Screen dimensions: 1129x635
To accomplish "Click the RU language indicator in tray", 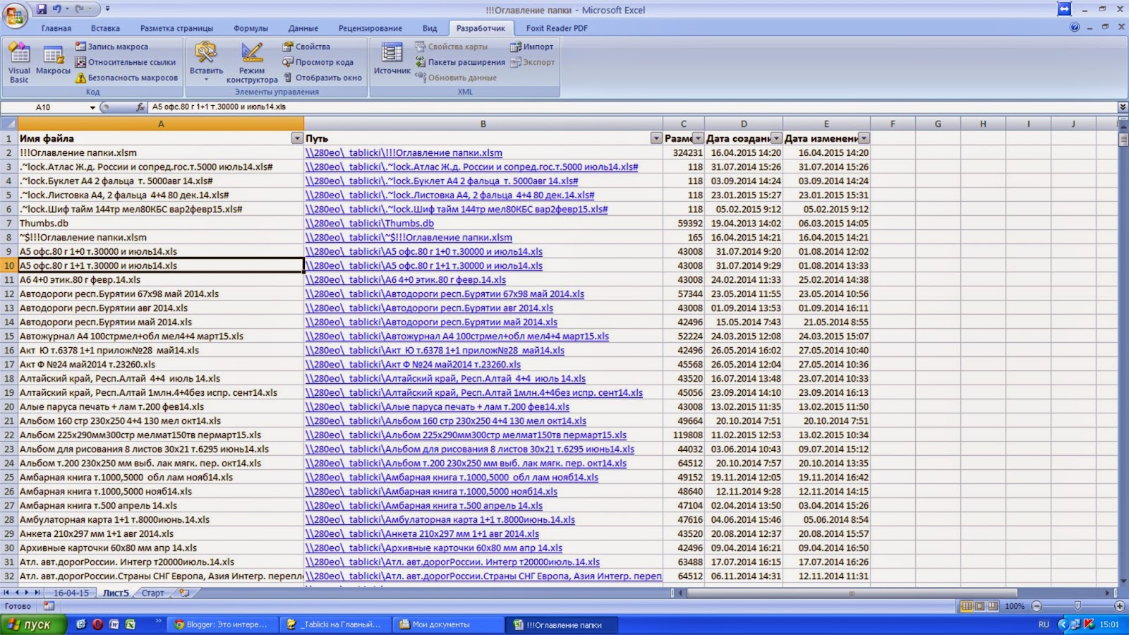I will click(1044, 624).
